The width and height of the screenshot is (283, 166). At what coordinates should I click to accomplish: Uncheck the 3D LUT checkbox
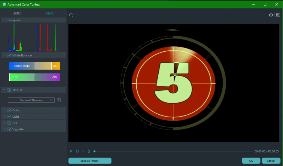click(x=9, y=90)
